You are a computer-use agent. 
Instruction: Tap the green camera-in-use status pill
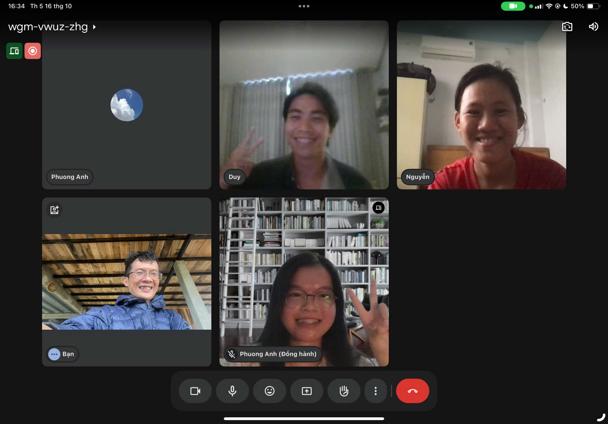(513, 6)
